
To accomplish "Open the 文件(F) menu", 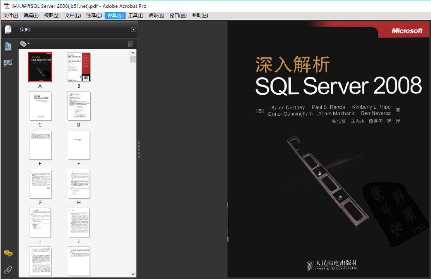I will click(11, 16).
